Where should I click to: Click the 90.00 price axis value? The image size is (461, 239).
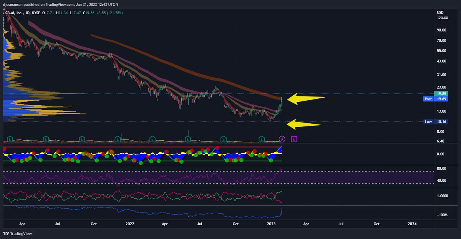point(441,30)
